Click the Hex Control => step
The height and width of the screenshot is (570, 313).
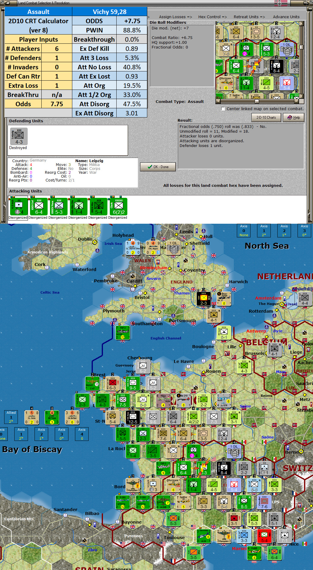click(212, 17)
